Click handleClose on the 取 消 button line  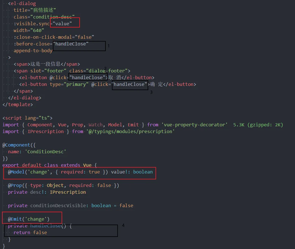click(87, 77)
